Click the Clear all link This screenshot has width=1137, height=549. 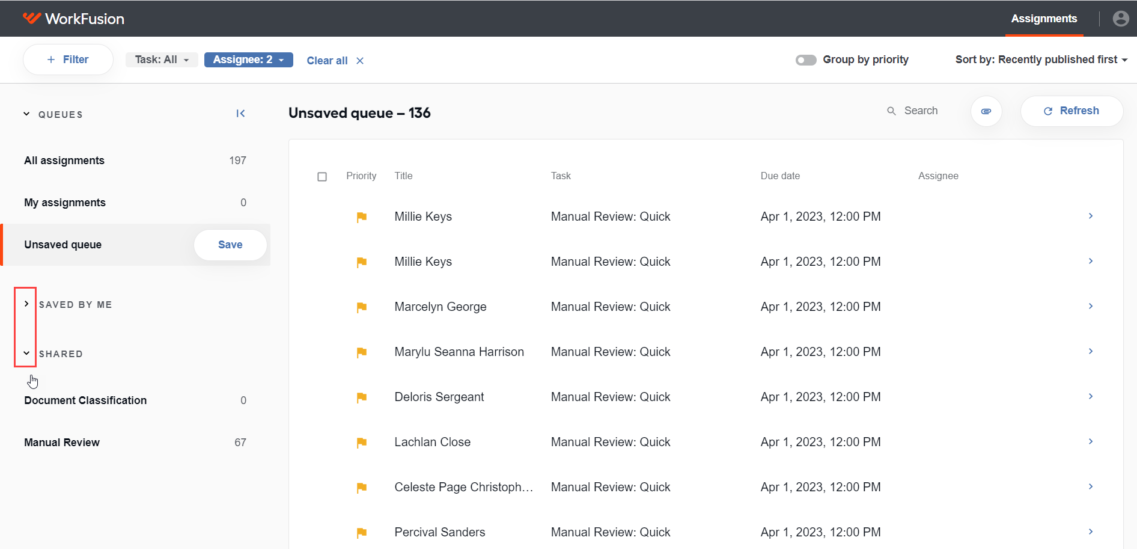tap(327, 61)
